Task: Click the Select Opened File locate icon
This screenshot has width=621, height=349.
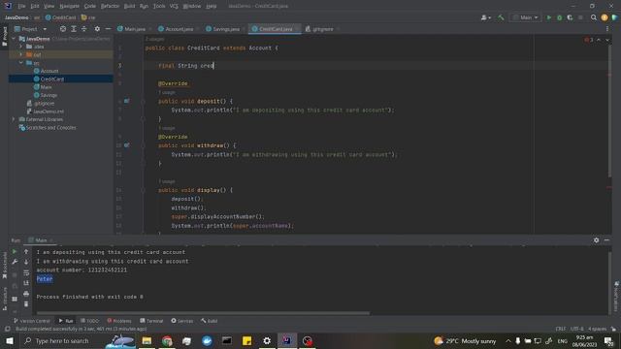Action: (63, 29)
